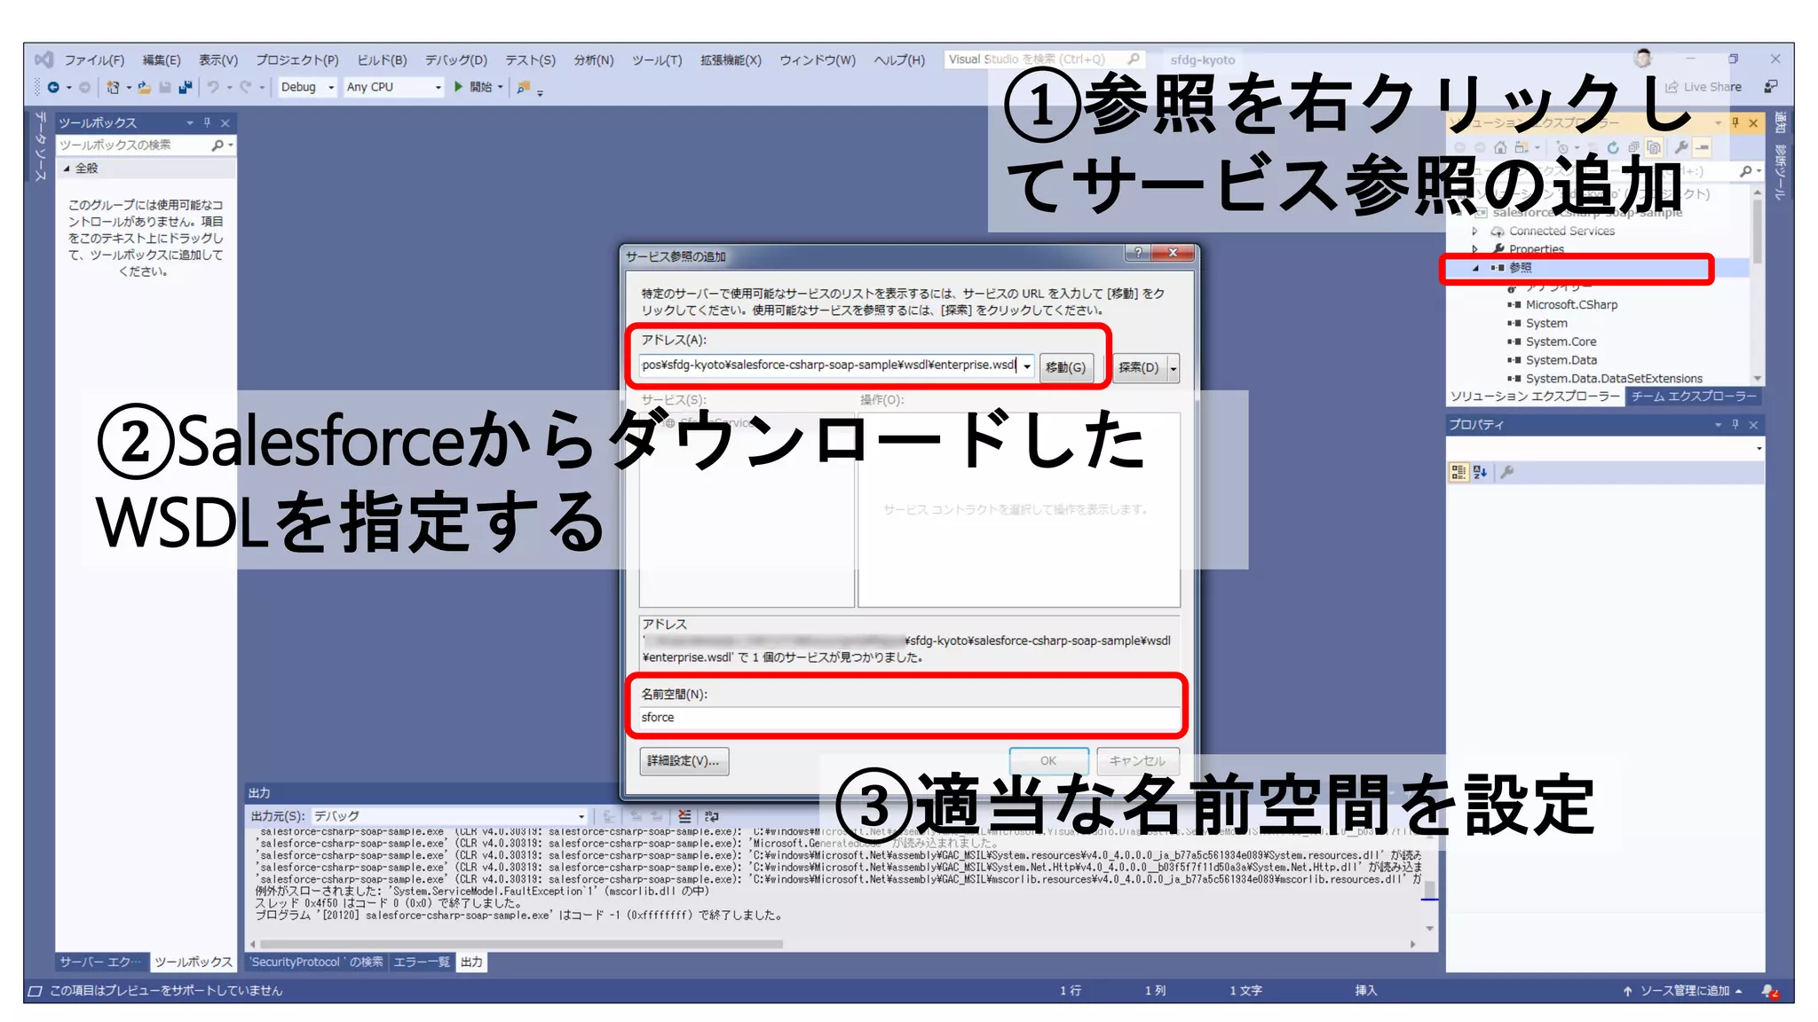Open the ツール(T) menu
Screen dimensions: 1818x1022
tap(657, 60)
